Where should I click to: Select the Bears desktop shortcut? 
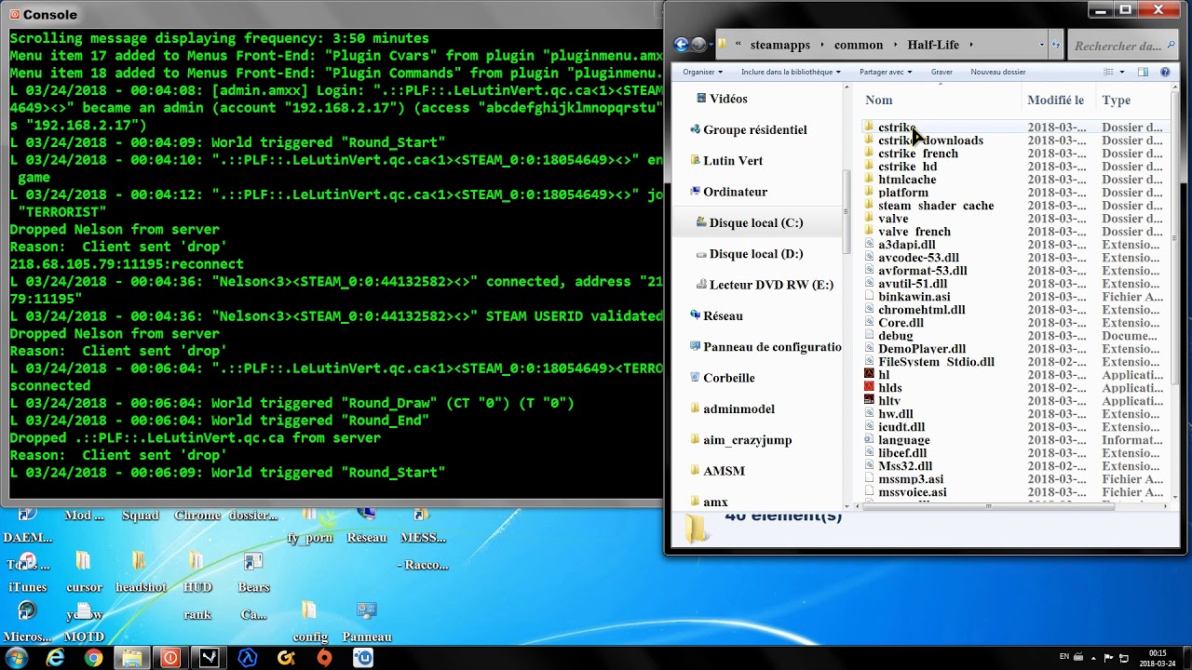(x=253, y=573)
